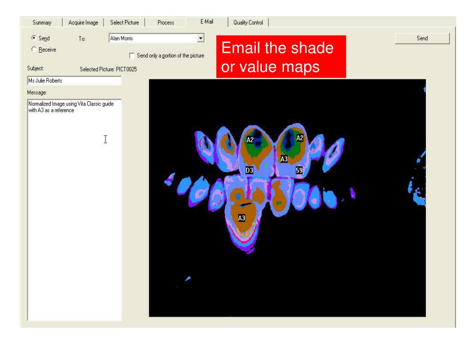Click the Send button at top right
472x354 pixels.
pos(422,38)
